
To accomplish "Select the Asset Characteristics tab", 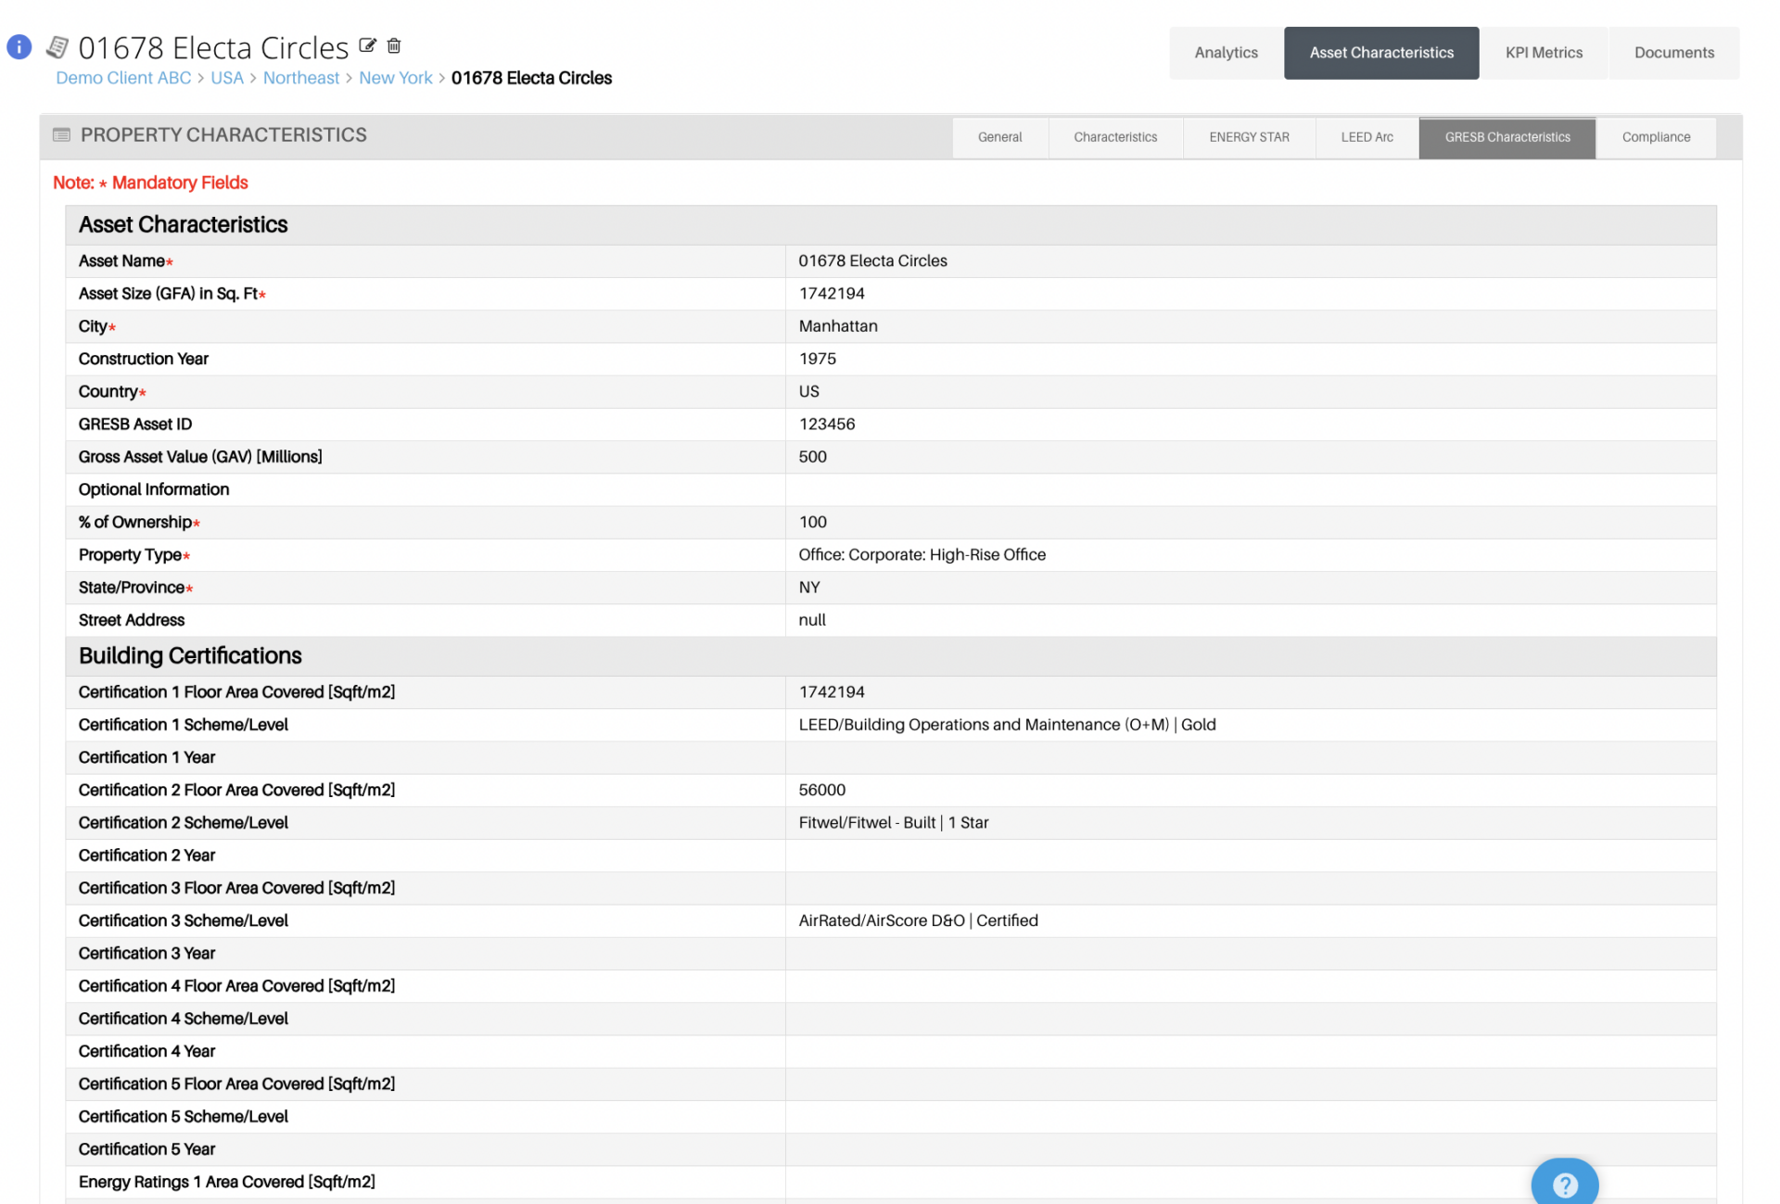I will (x=1380, y=53).
